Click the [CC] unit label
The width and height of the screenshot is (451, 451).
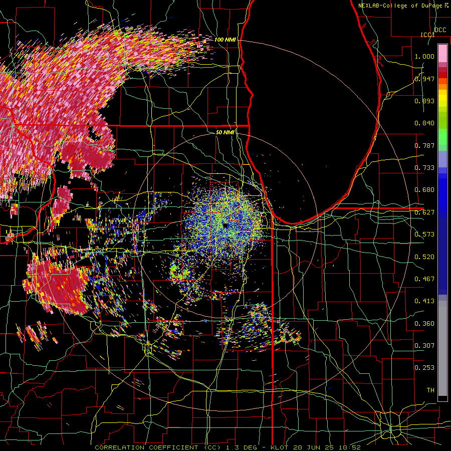(x=427, y=35)
